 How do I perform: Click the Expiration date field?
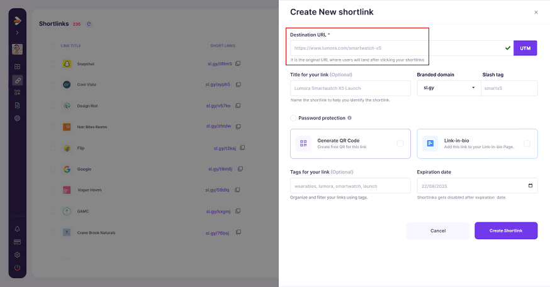click(x=477, y=186)
